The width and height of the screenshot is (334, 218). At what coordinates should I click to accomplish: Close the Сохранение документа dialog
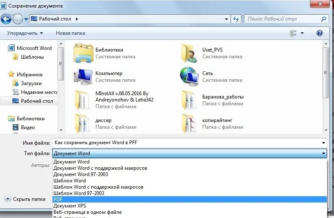click(320, 4)
